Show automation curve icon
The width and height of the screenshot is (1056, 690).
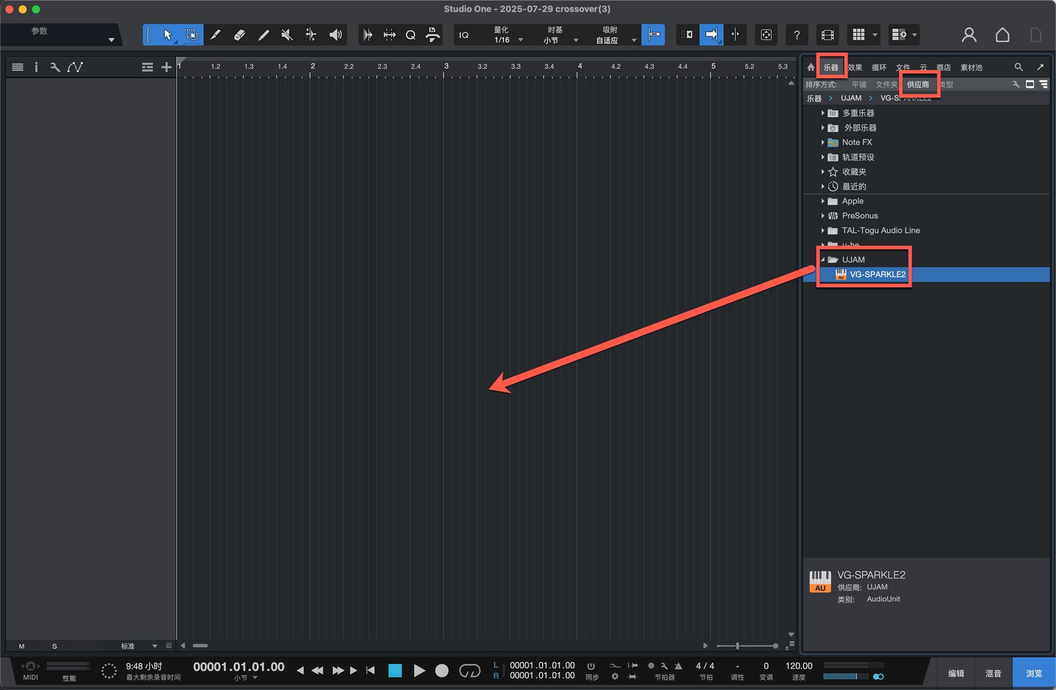(75, 67)
